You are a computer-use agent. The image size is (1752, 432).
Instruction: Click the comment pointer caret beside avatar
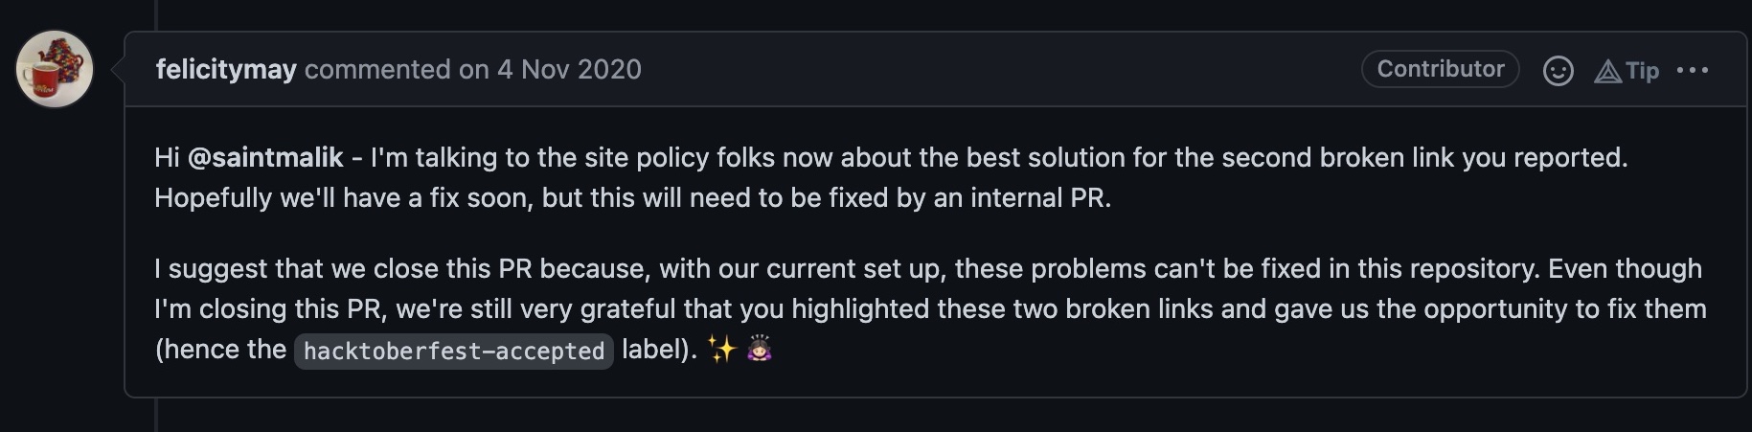point(118,69)
